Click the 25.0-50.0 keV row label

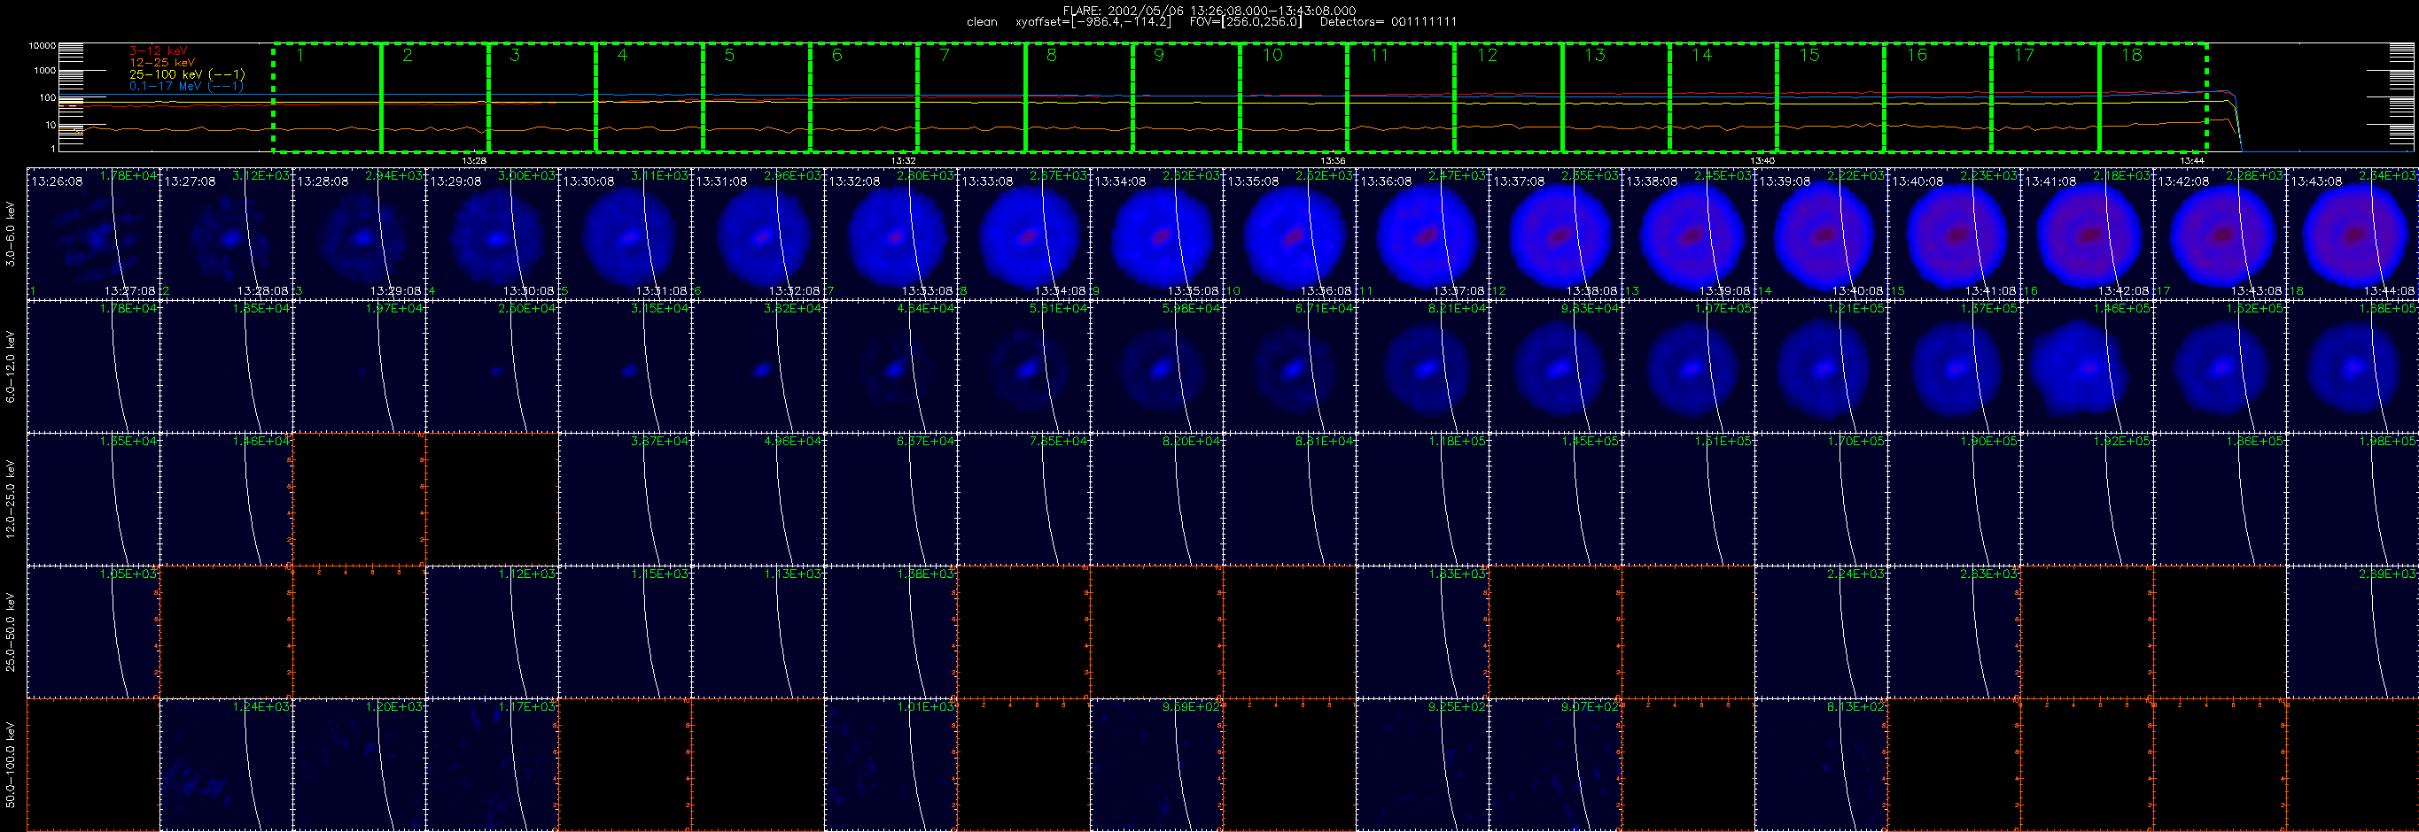[x=11, y=632]
